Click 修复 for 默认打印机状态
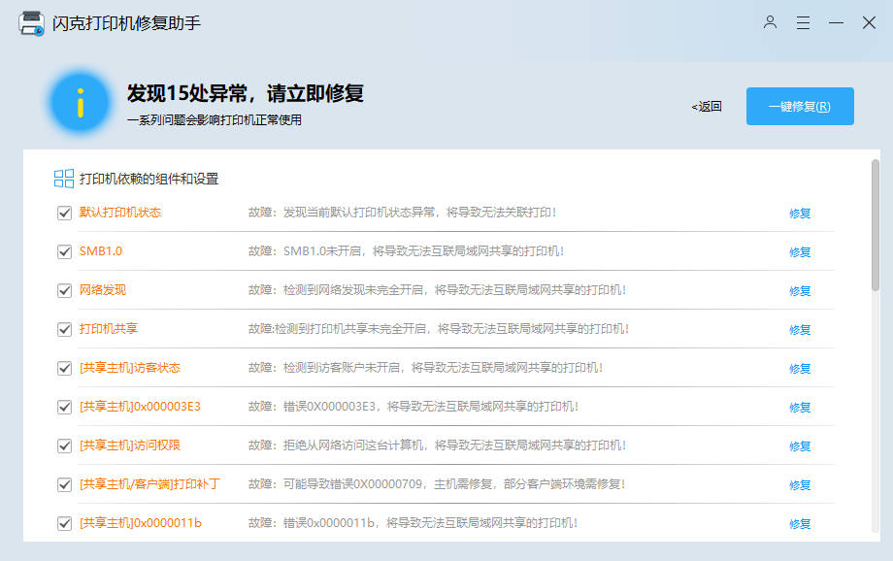Screen dimensions: 893x561 (x=800, y=212)
